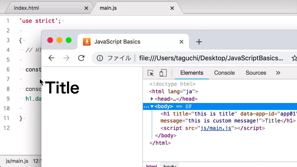Click the closing brace on line 11
Viewport: 297px width, 167px height.
point(21,118)
